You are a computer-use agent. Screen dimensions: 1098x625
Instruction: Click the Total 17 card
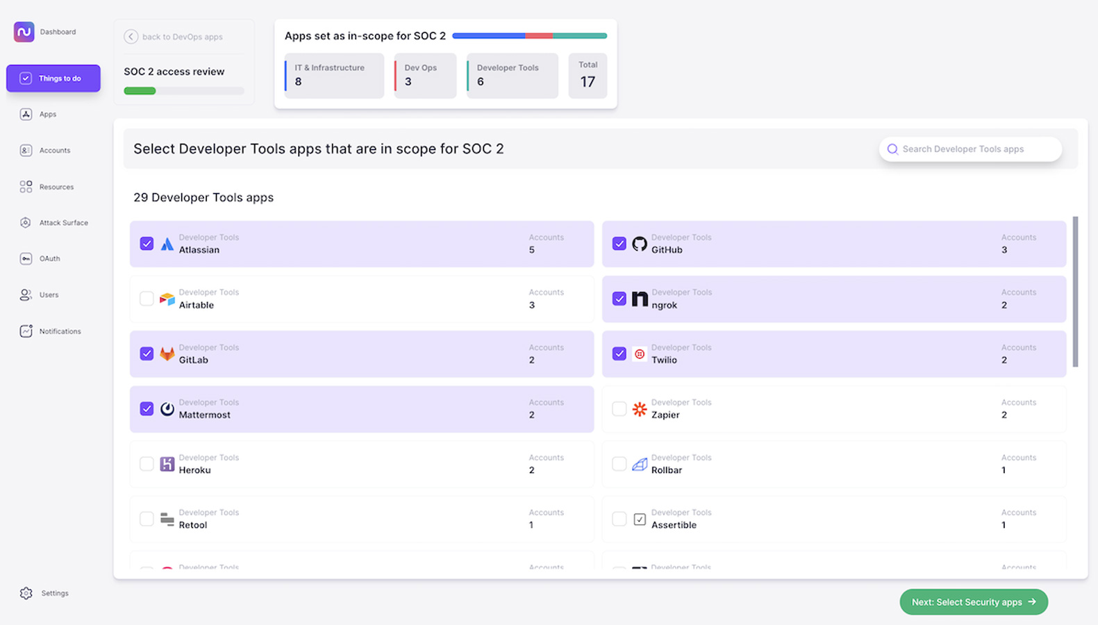click(588, 76)
